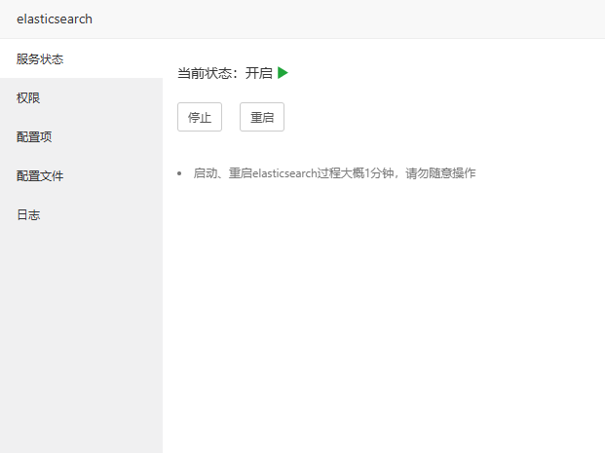The image size is (605, 453).
Task: Click the green running status triangle icon
Action: [283, 72]
